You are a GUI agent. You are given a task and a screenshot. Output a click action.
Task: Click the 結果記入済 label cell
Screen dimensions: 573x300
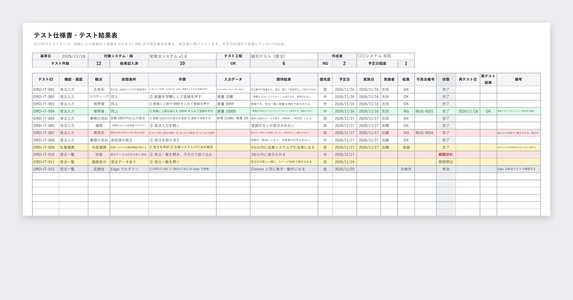click(x=129, y=63)
